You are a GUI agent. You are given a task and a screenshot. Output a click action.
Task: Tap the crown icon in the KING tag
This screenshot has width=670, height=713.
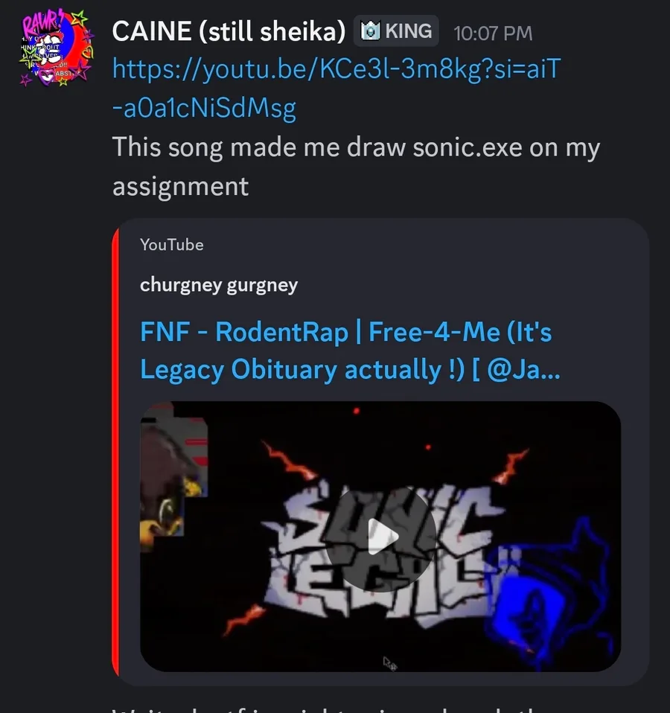[x=370, y=31]
